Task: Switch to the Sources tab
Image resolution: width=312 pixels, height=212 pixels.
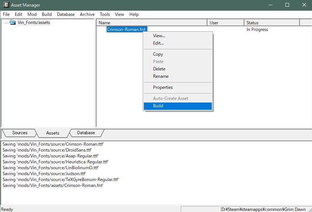Action: point(20,133)
